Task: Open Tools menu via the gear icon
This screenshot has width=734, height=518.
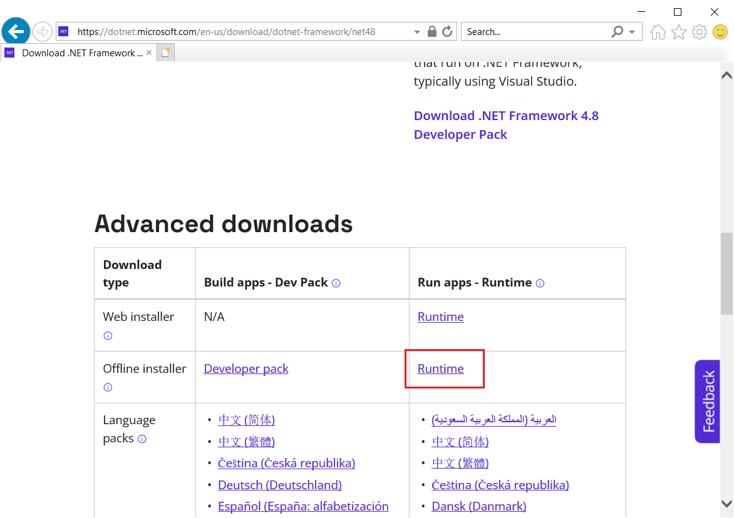Action: coord(700,32)
